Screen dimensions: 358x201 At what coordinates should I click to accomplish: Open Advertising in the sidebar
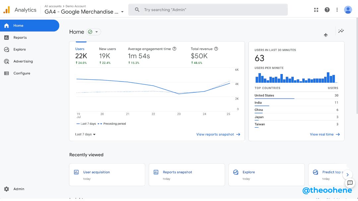tap(30, 61)
